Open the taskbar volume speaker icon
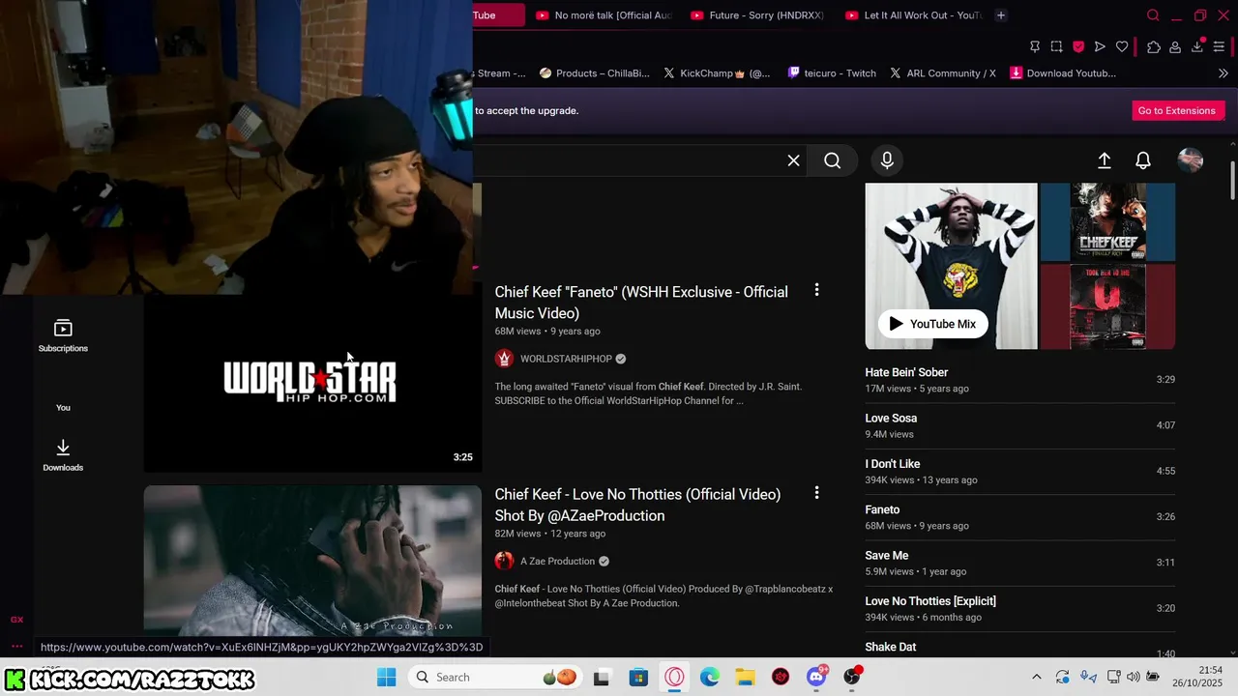The image size is (1238, 696). [1134, 677]
